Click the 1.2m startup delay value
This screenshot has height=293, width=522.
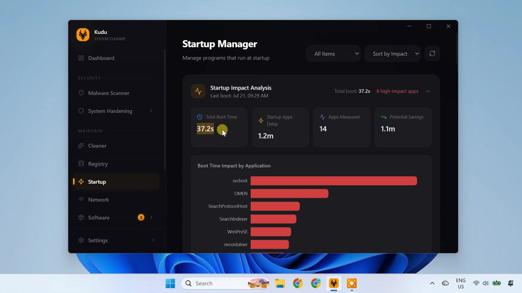[x=265, y=136]
